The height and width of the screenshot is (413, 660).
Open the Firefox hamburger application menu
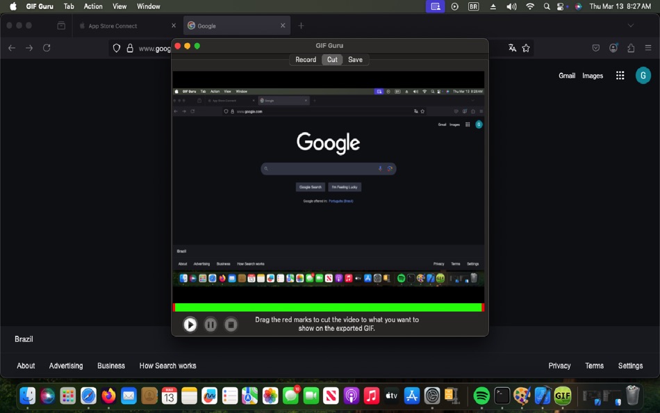(648, 48)
